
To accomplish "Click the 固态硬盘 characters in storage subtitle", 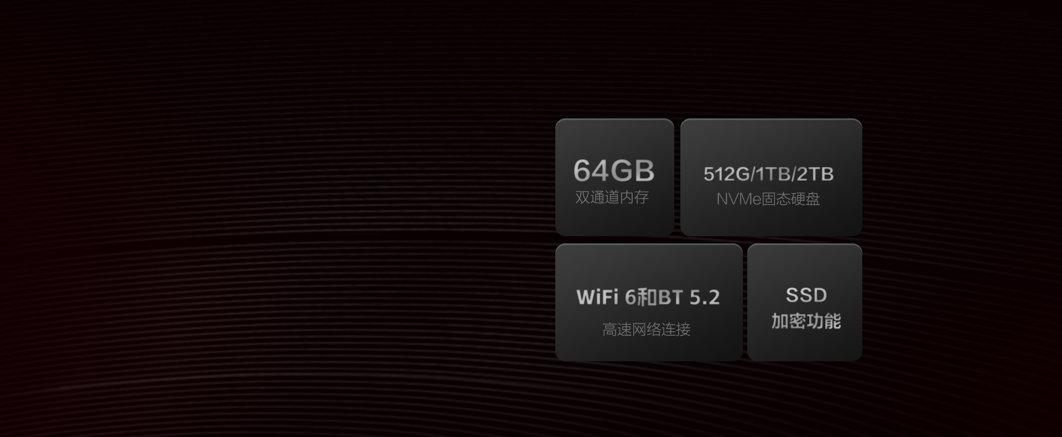I will point(791,199).
